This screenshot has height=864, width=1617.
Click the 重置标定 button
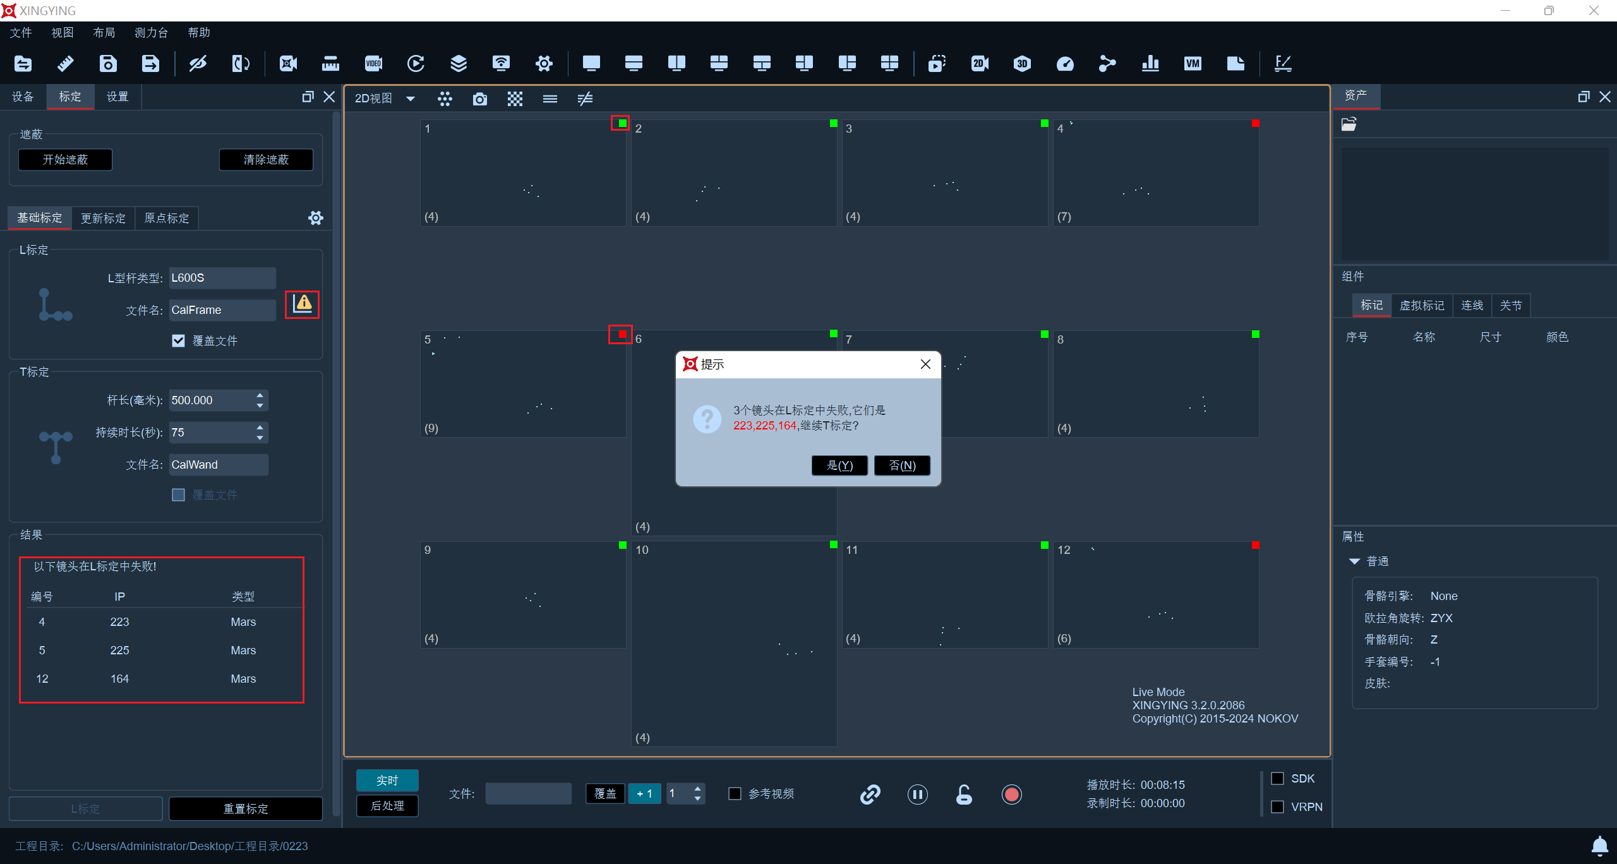tap(246, 808)
